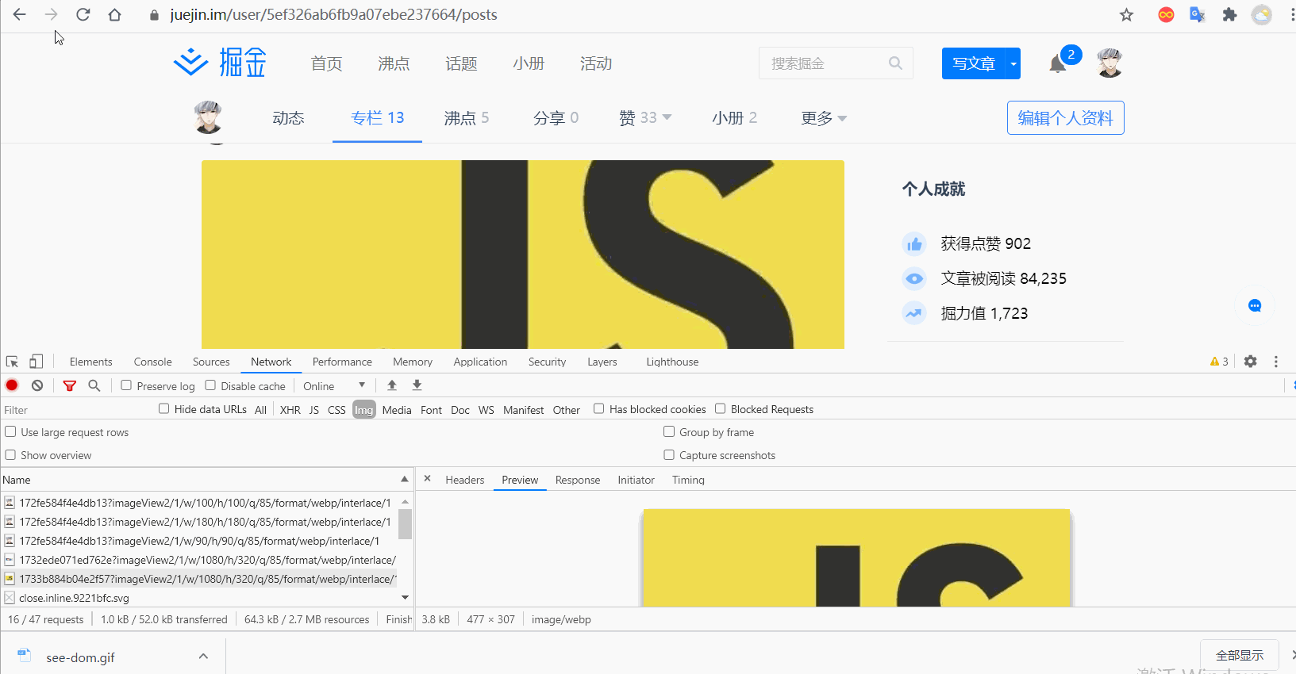Activate the DevTools inspect element picker
This screenshot has height=674, width=1296.
tap(12, 362)
